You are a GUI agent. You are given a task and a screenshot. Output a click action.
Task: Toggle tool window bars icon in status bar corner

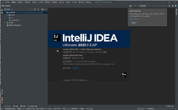(x=2, y=109)
